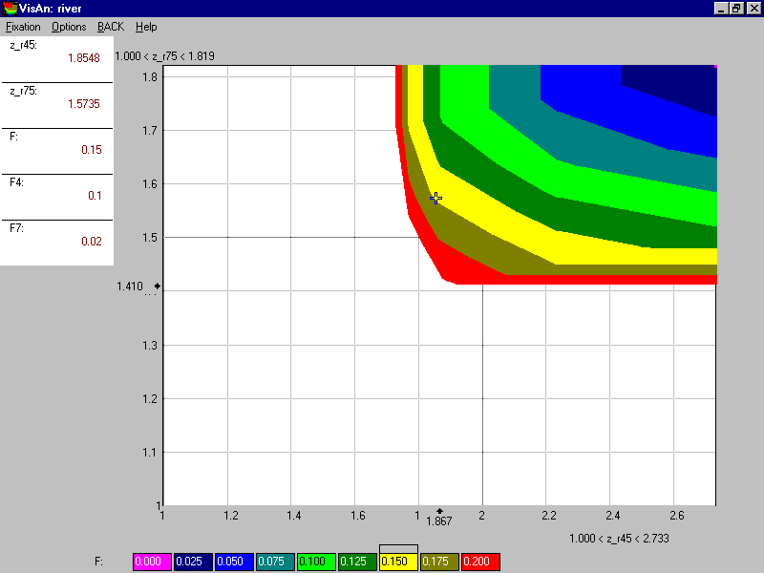
Task: Click the VisAn application icon in title bar
Action: click(x=10, y=9)
